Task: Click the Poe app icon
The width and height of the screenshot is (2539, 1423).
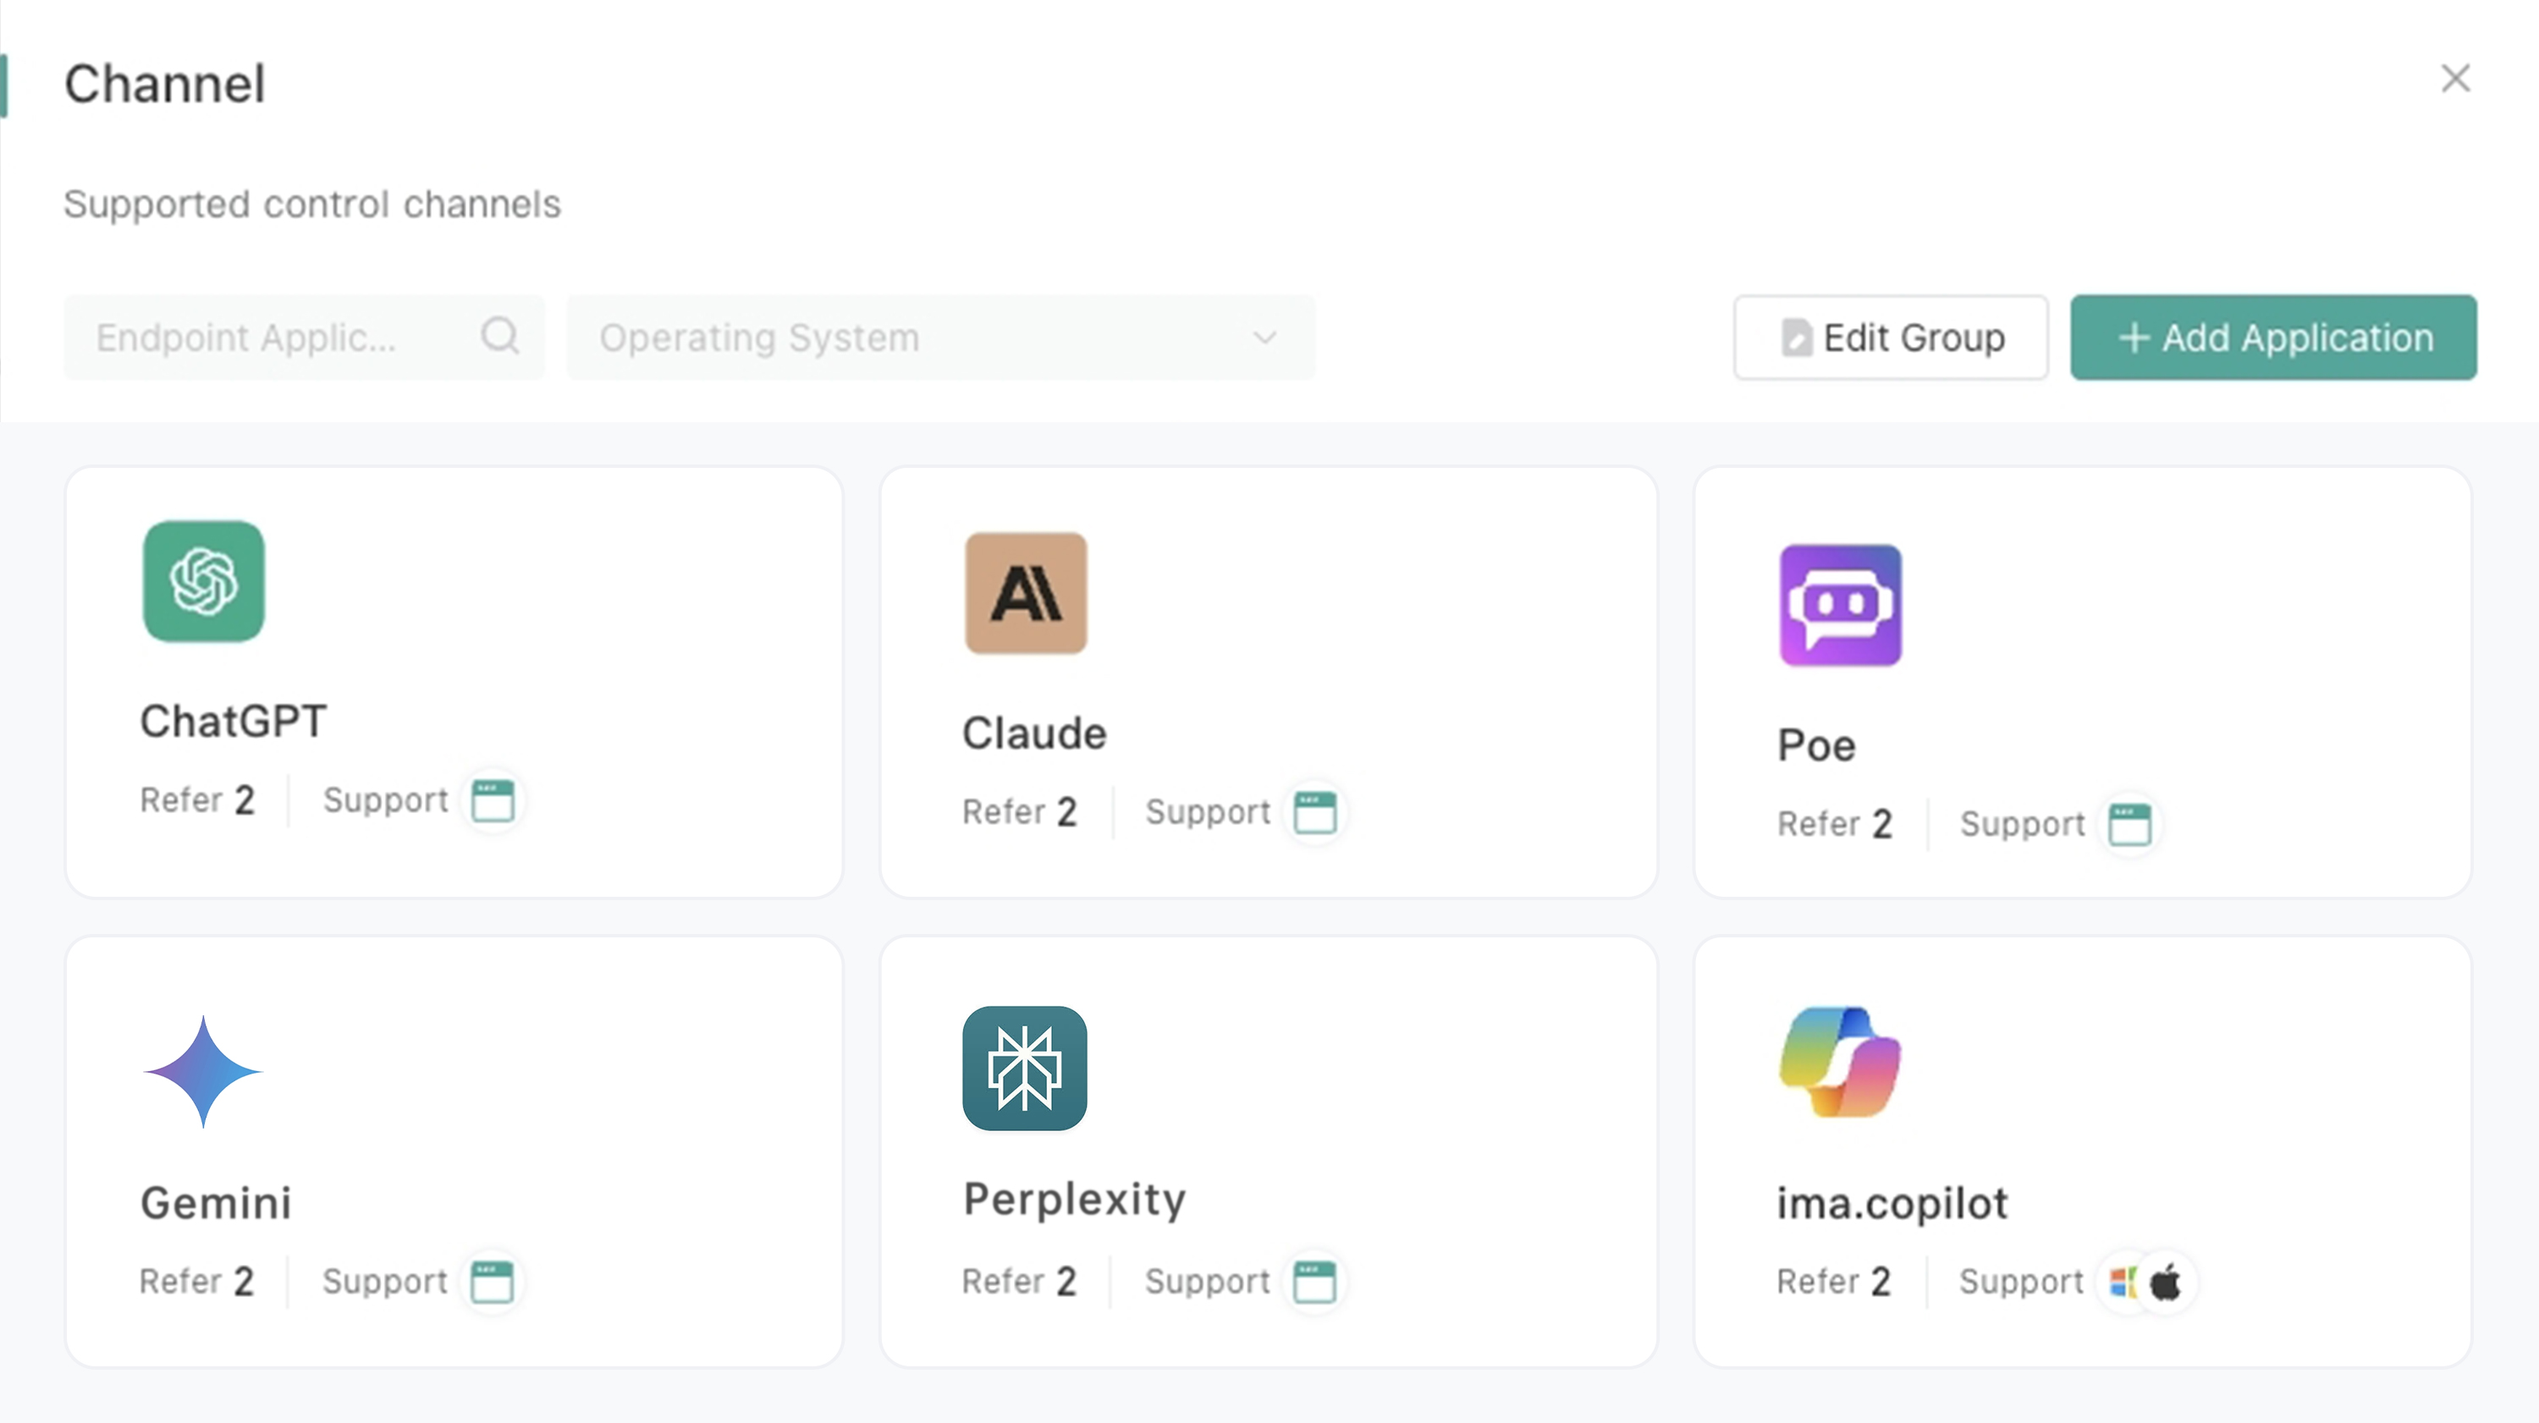Action: pyautogui.click(x=1840, y=605)
